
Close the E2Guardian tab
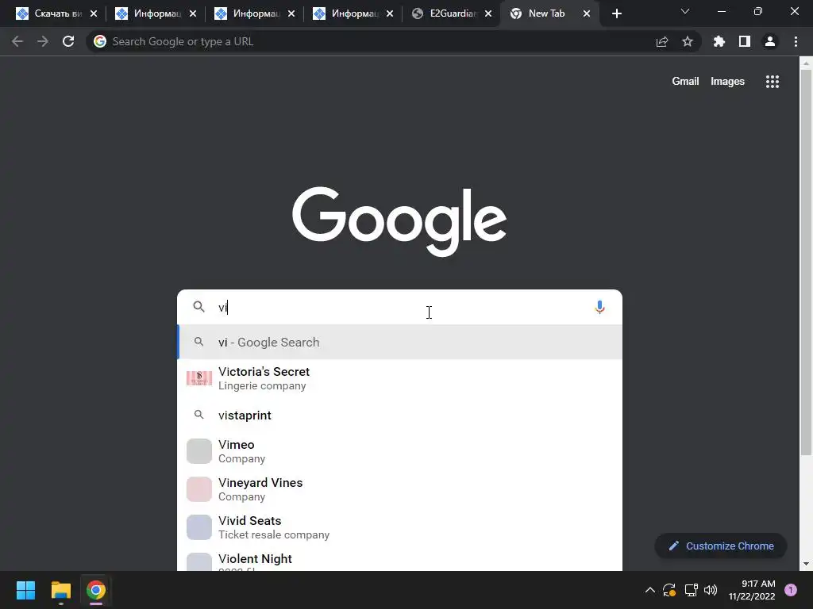(x=488, y=13)
